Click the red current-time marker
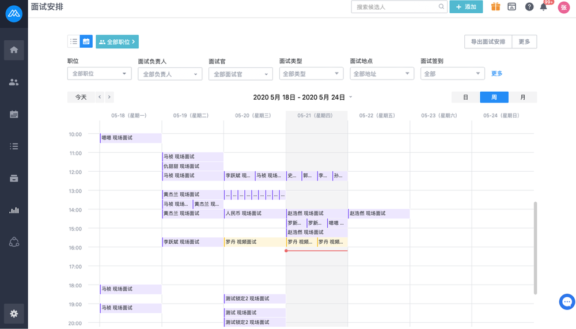Image resolution: width=576 pixels, height=329 pixels. click(286, 251)
